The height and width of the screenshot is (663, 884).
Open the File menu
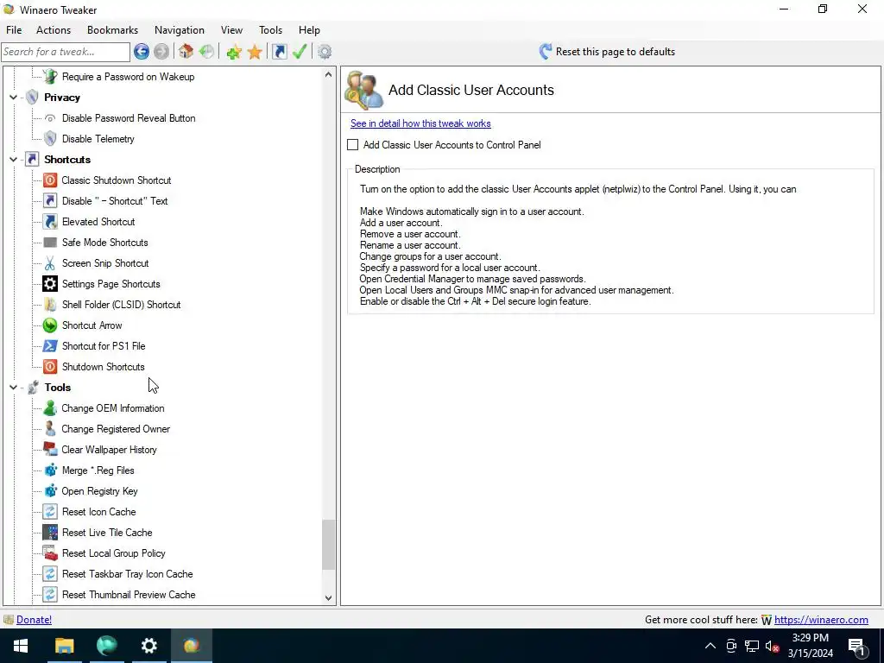point(14,30)
